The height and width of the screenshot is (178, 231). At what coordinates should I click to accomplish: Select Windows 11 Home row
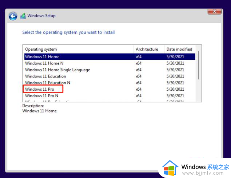coord(110,57)
